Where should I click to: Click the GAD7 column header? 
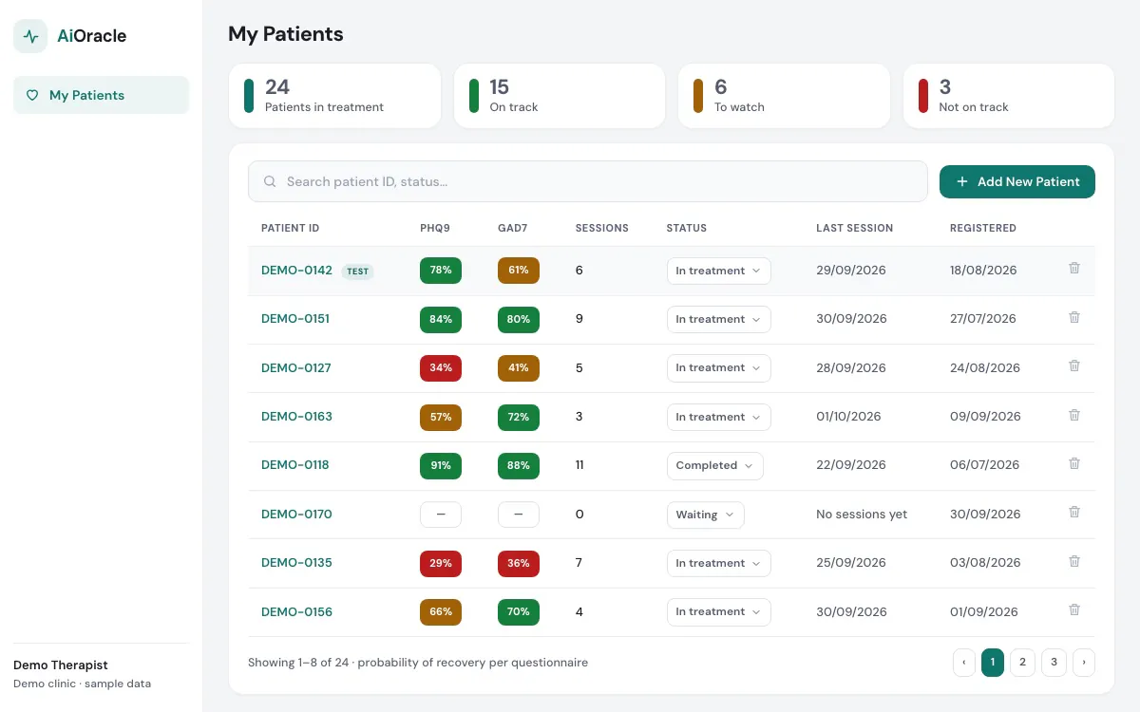click(513, 228)
